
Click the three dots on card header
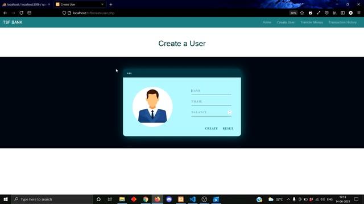click(129, 73)
